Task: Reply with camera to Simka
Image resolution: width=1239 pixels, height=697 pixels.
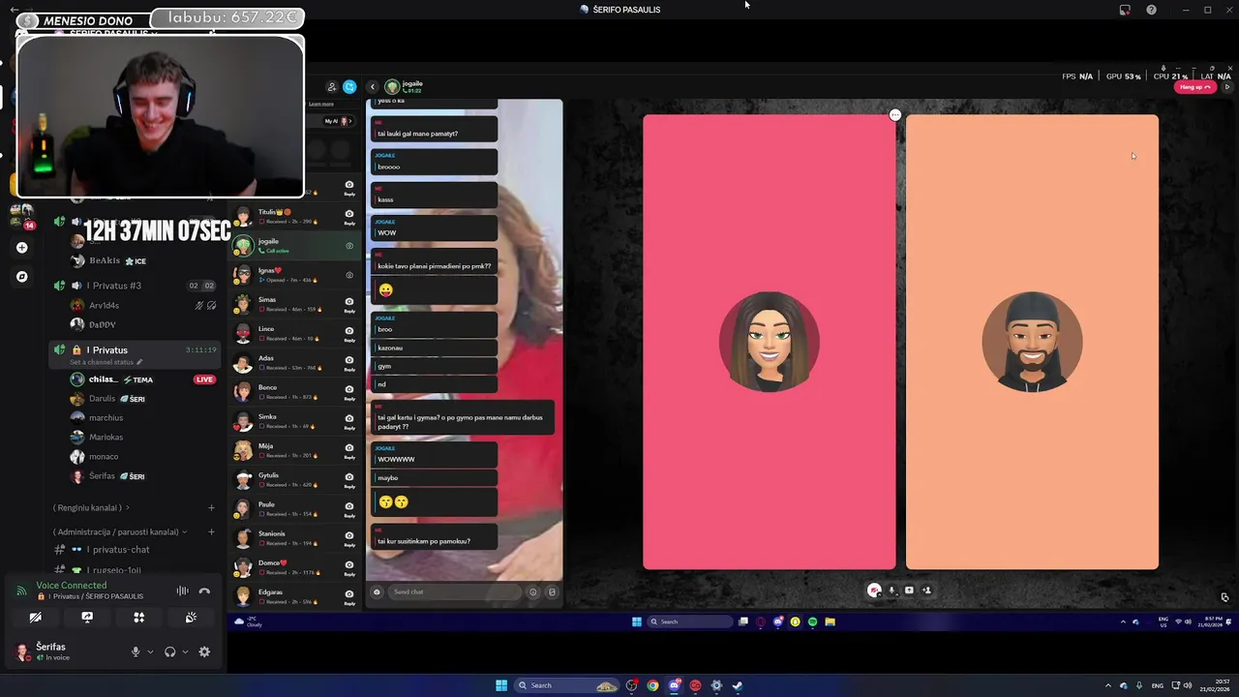Action: [x=349, y=420]
